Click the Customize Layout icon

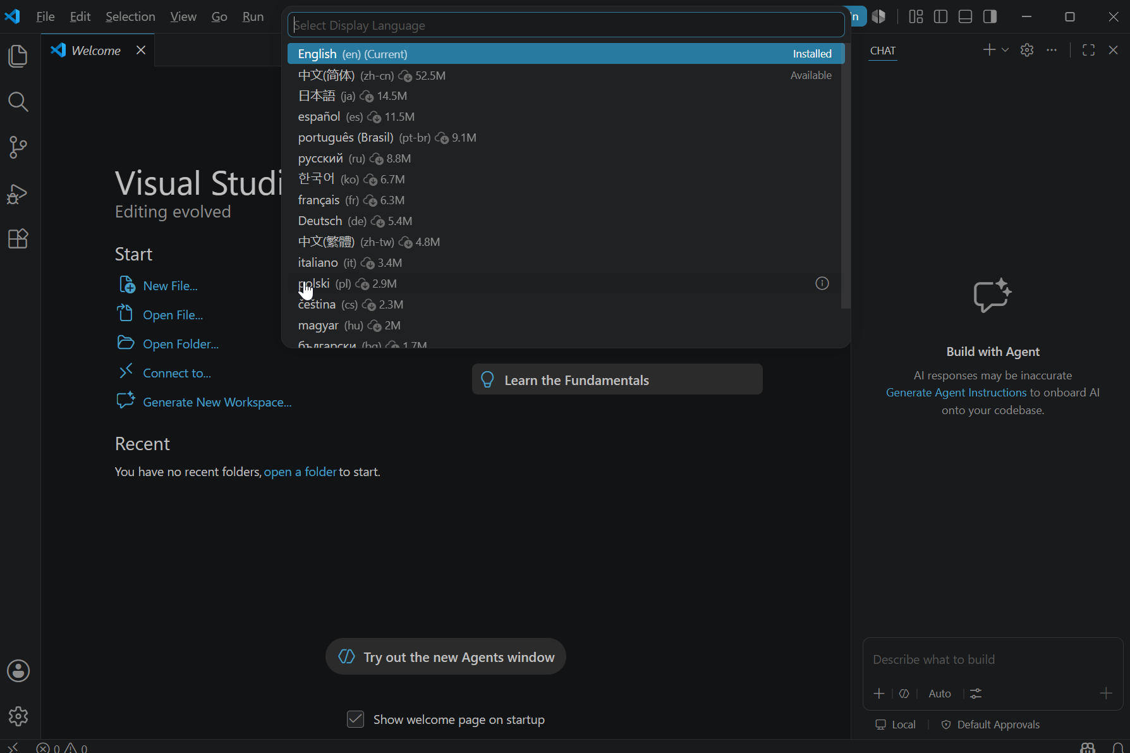(916, 17)
